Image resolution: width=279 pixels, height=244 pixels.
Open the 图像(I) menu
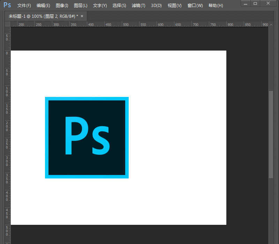[62, 6]
